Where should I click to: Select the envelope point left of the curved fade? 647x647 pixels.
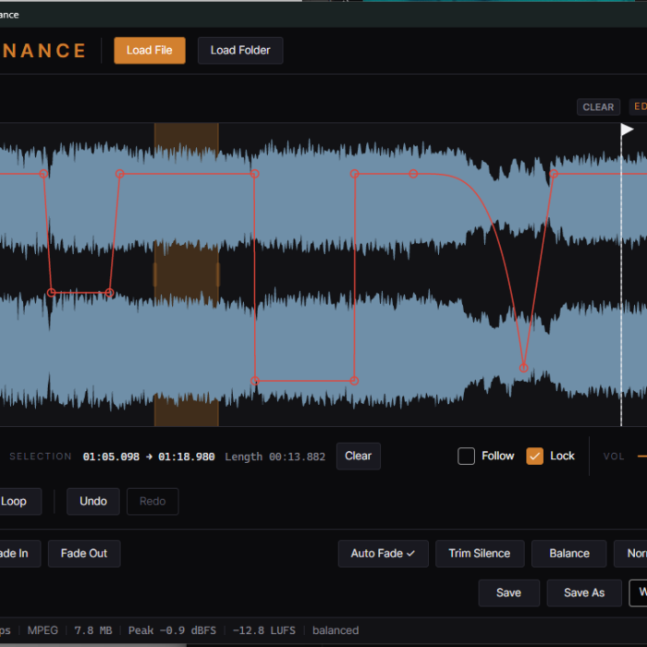(x=413, y=174)
